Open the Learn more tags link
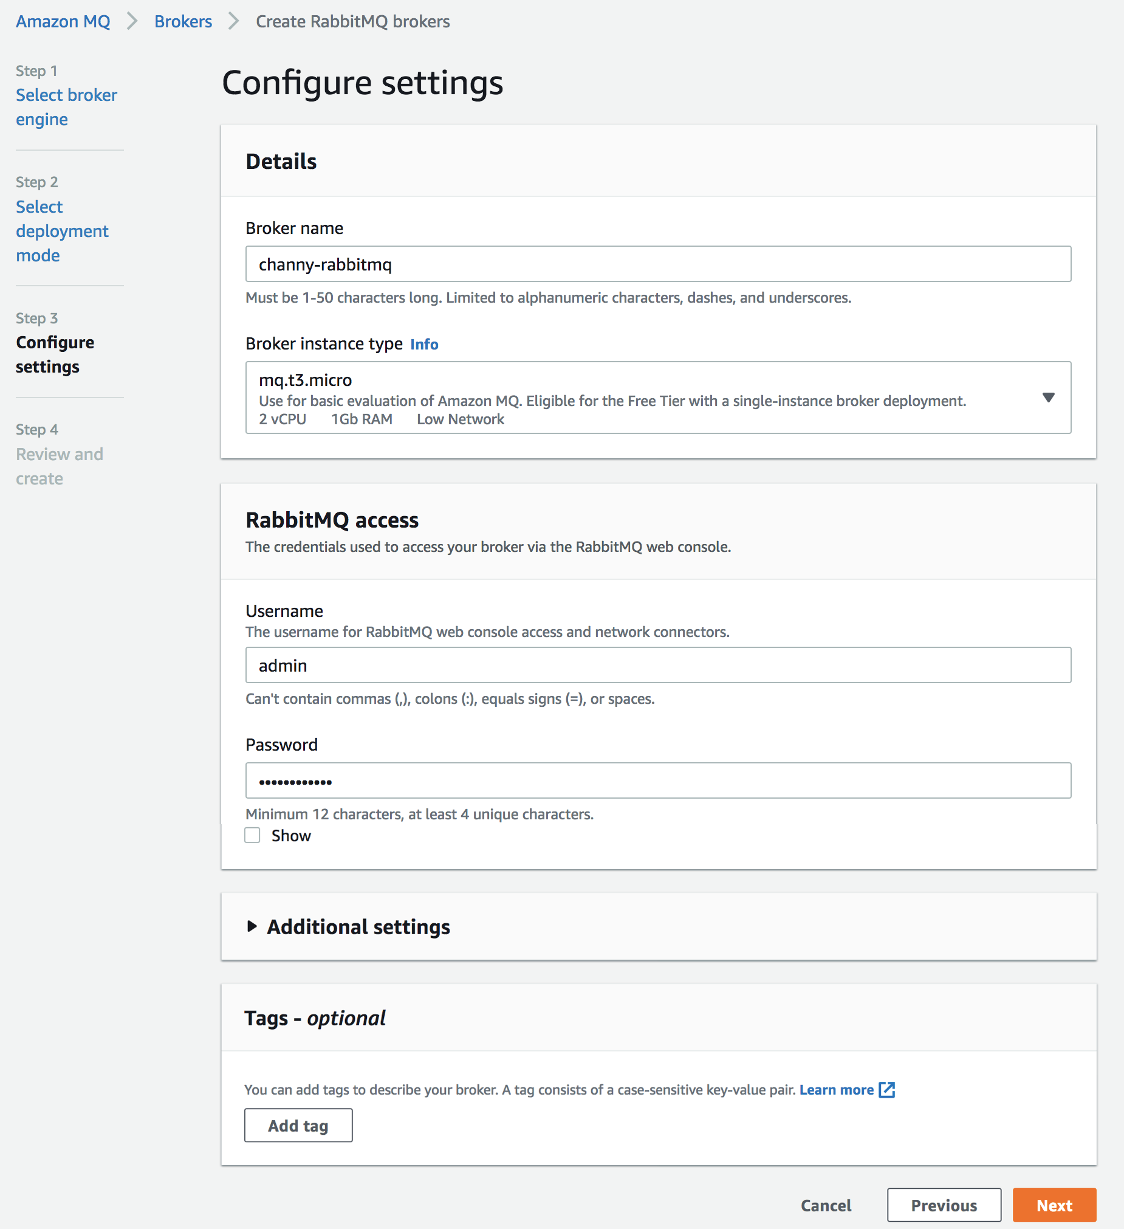1124x1229 pixels. click(836, 1089)
